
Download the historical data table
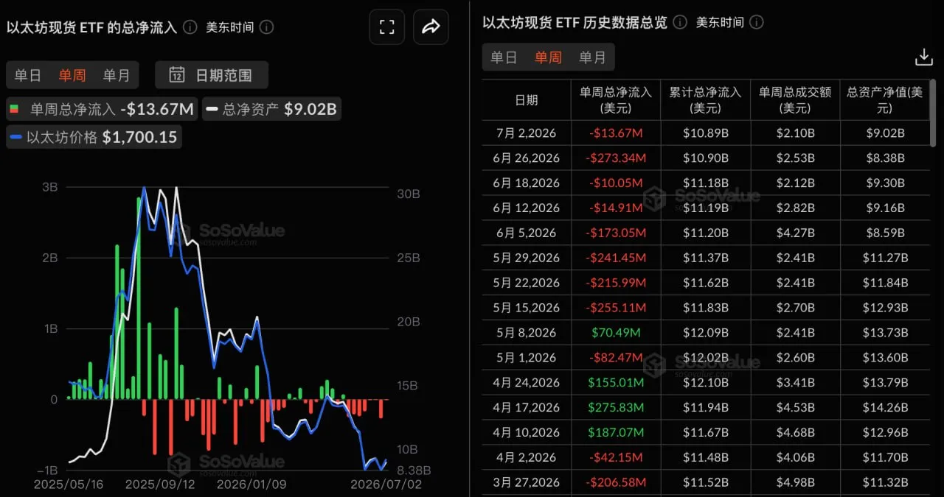pos(923,57)
